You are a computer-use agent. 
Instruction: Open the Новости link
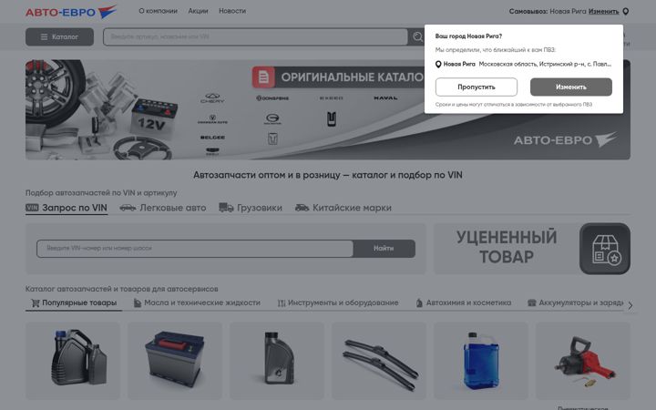[x=232, y=11]
